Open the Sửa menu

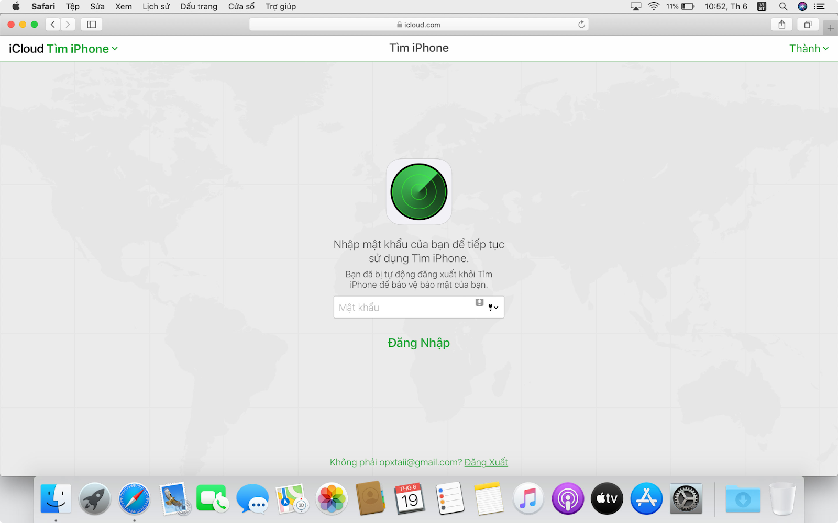click(x=97, y=6)
